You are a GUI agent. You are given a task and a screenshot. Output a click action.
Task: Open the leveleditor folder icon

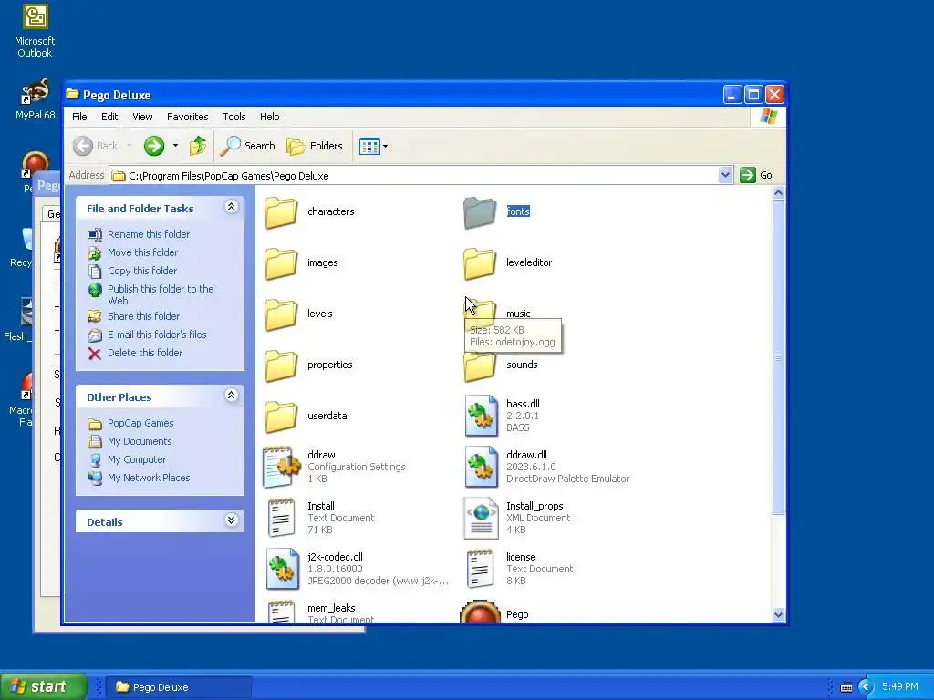click(480, 263)
